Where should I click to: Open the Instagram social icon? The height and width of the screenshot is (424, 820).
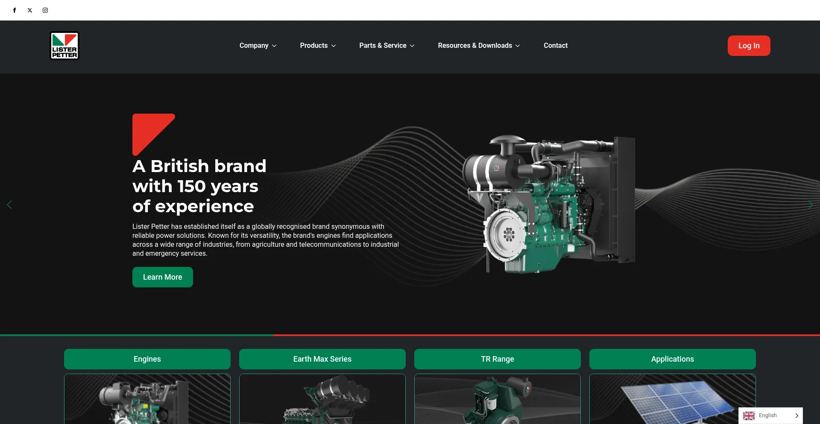[x=45, y=10]
